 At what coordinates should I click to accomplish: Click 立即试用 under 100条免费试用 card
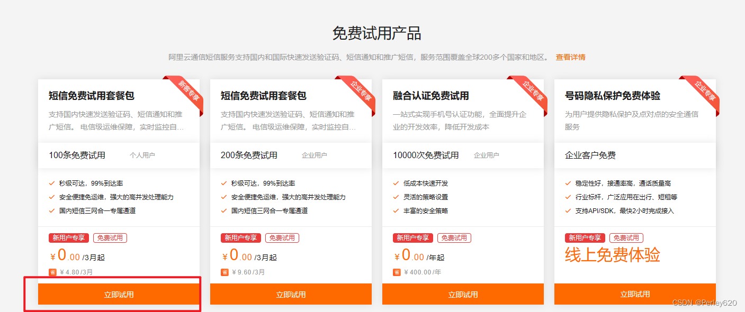119,294
